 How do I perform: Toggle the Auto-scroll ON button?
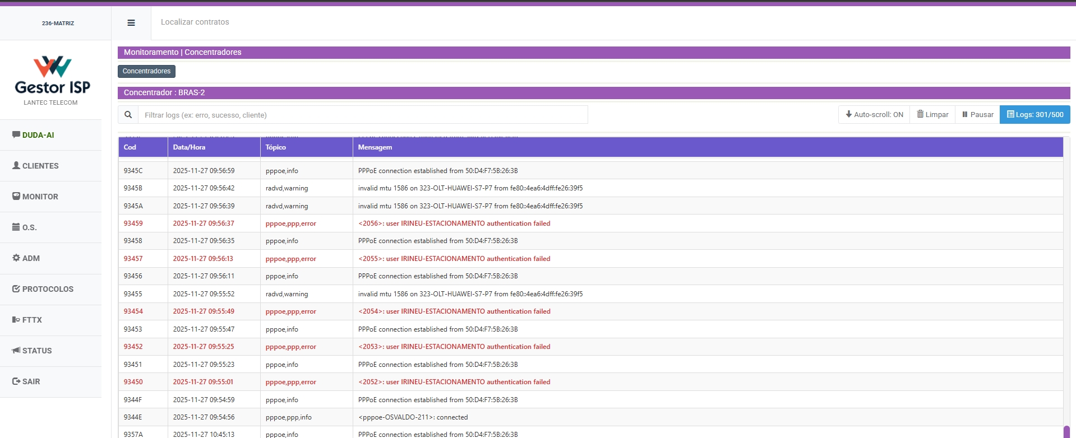coord(874,115)
